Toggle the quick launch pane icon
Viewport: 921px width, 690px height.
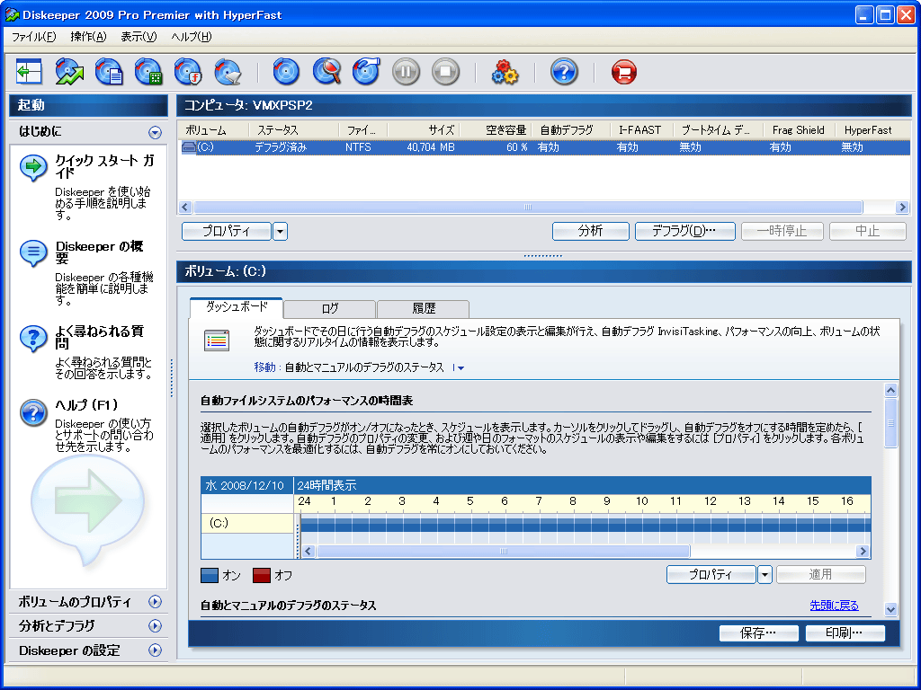tap(29, 72)
